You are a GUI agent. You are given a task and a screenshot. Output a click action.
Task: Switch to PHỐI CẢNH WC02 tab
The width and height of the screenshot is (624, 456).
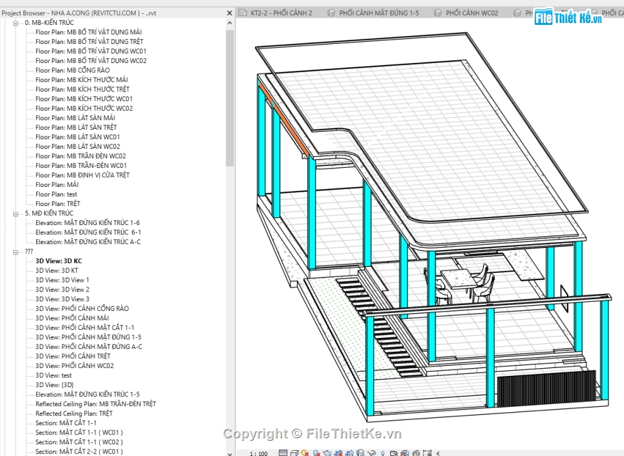click(x=472, y=12)
